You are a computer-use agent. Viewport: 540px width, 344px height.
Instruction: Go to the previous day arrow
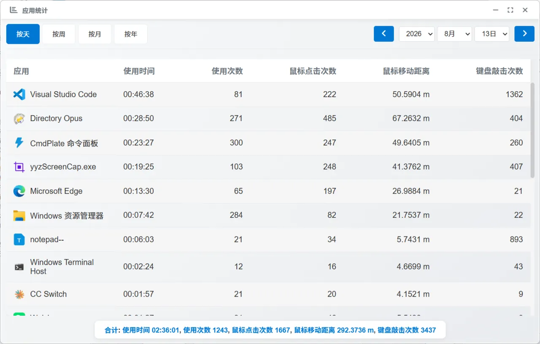click(384, 34)
